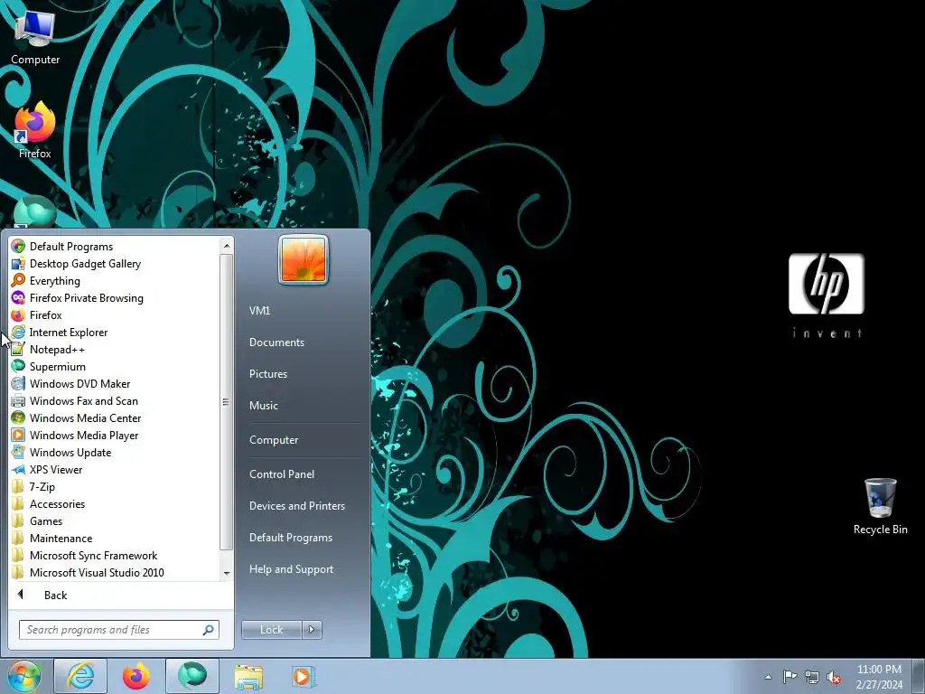Start Windows DVD Maker
This screenshot has height=694, width=925.
tap(115, 383)
